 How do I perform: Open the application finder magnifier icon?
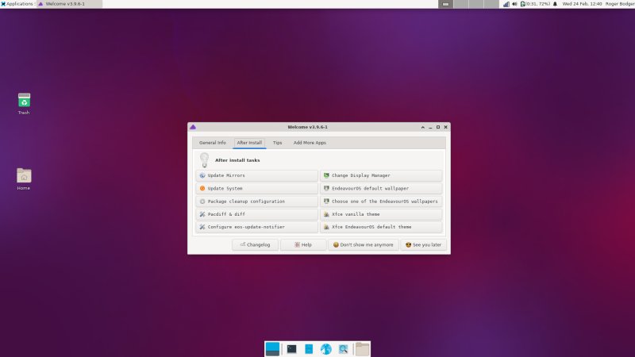tap(344, 349)
